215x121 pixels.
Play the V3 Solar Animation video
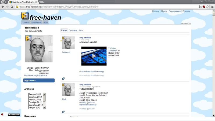coord(94,56)
